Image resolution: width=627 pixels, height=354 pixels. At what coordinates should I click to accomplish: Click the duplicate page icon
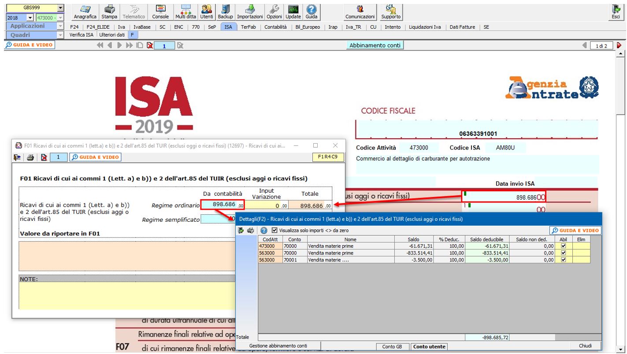point(140,45)
